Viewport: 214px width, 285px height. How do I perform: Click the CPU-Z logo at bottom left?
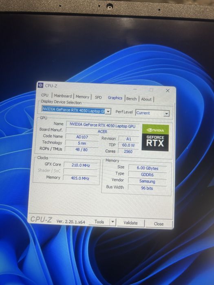[x=41, y=219]
